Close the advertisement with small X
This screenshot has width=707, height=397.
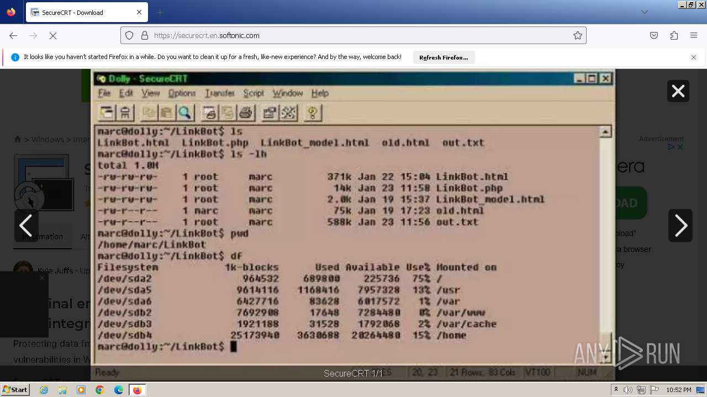coord(680,147)
